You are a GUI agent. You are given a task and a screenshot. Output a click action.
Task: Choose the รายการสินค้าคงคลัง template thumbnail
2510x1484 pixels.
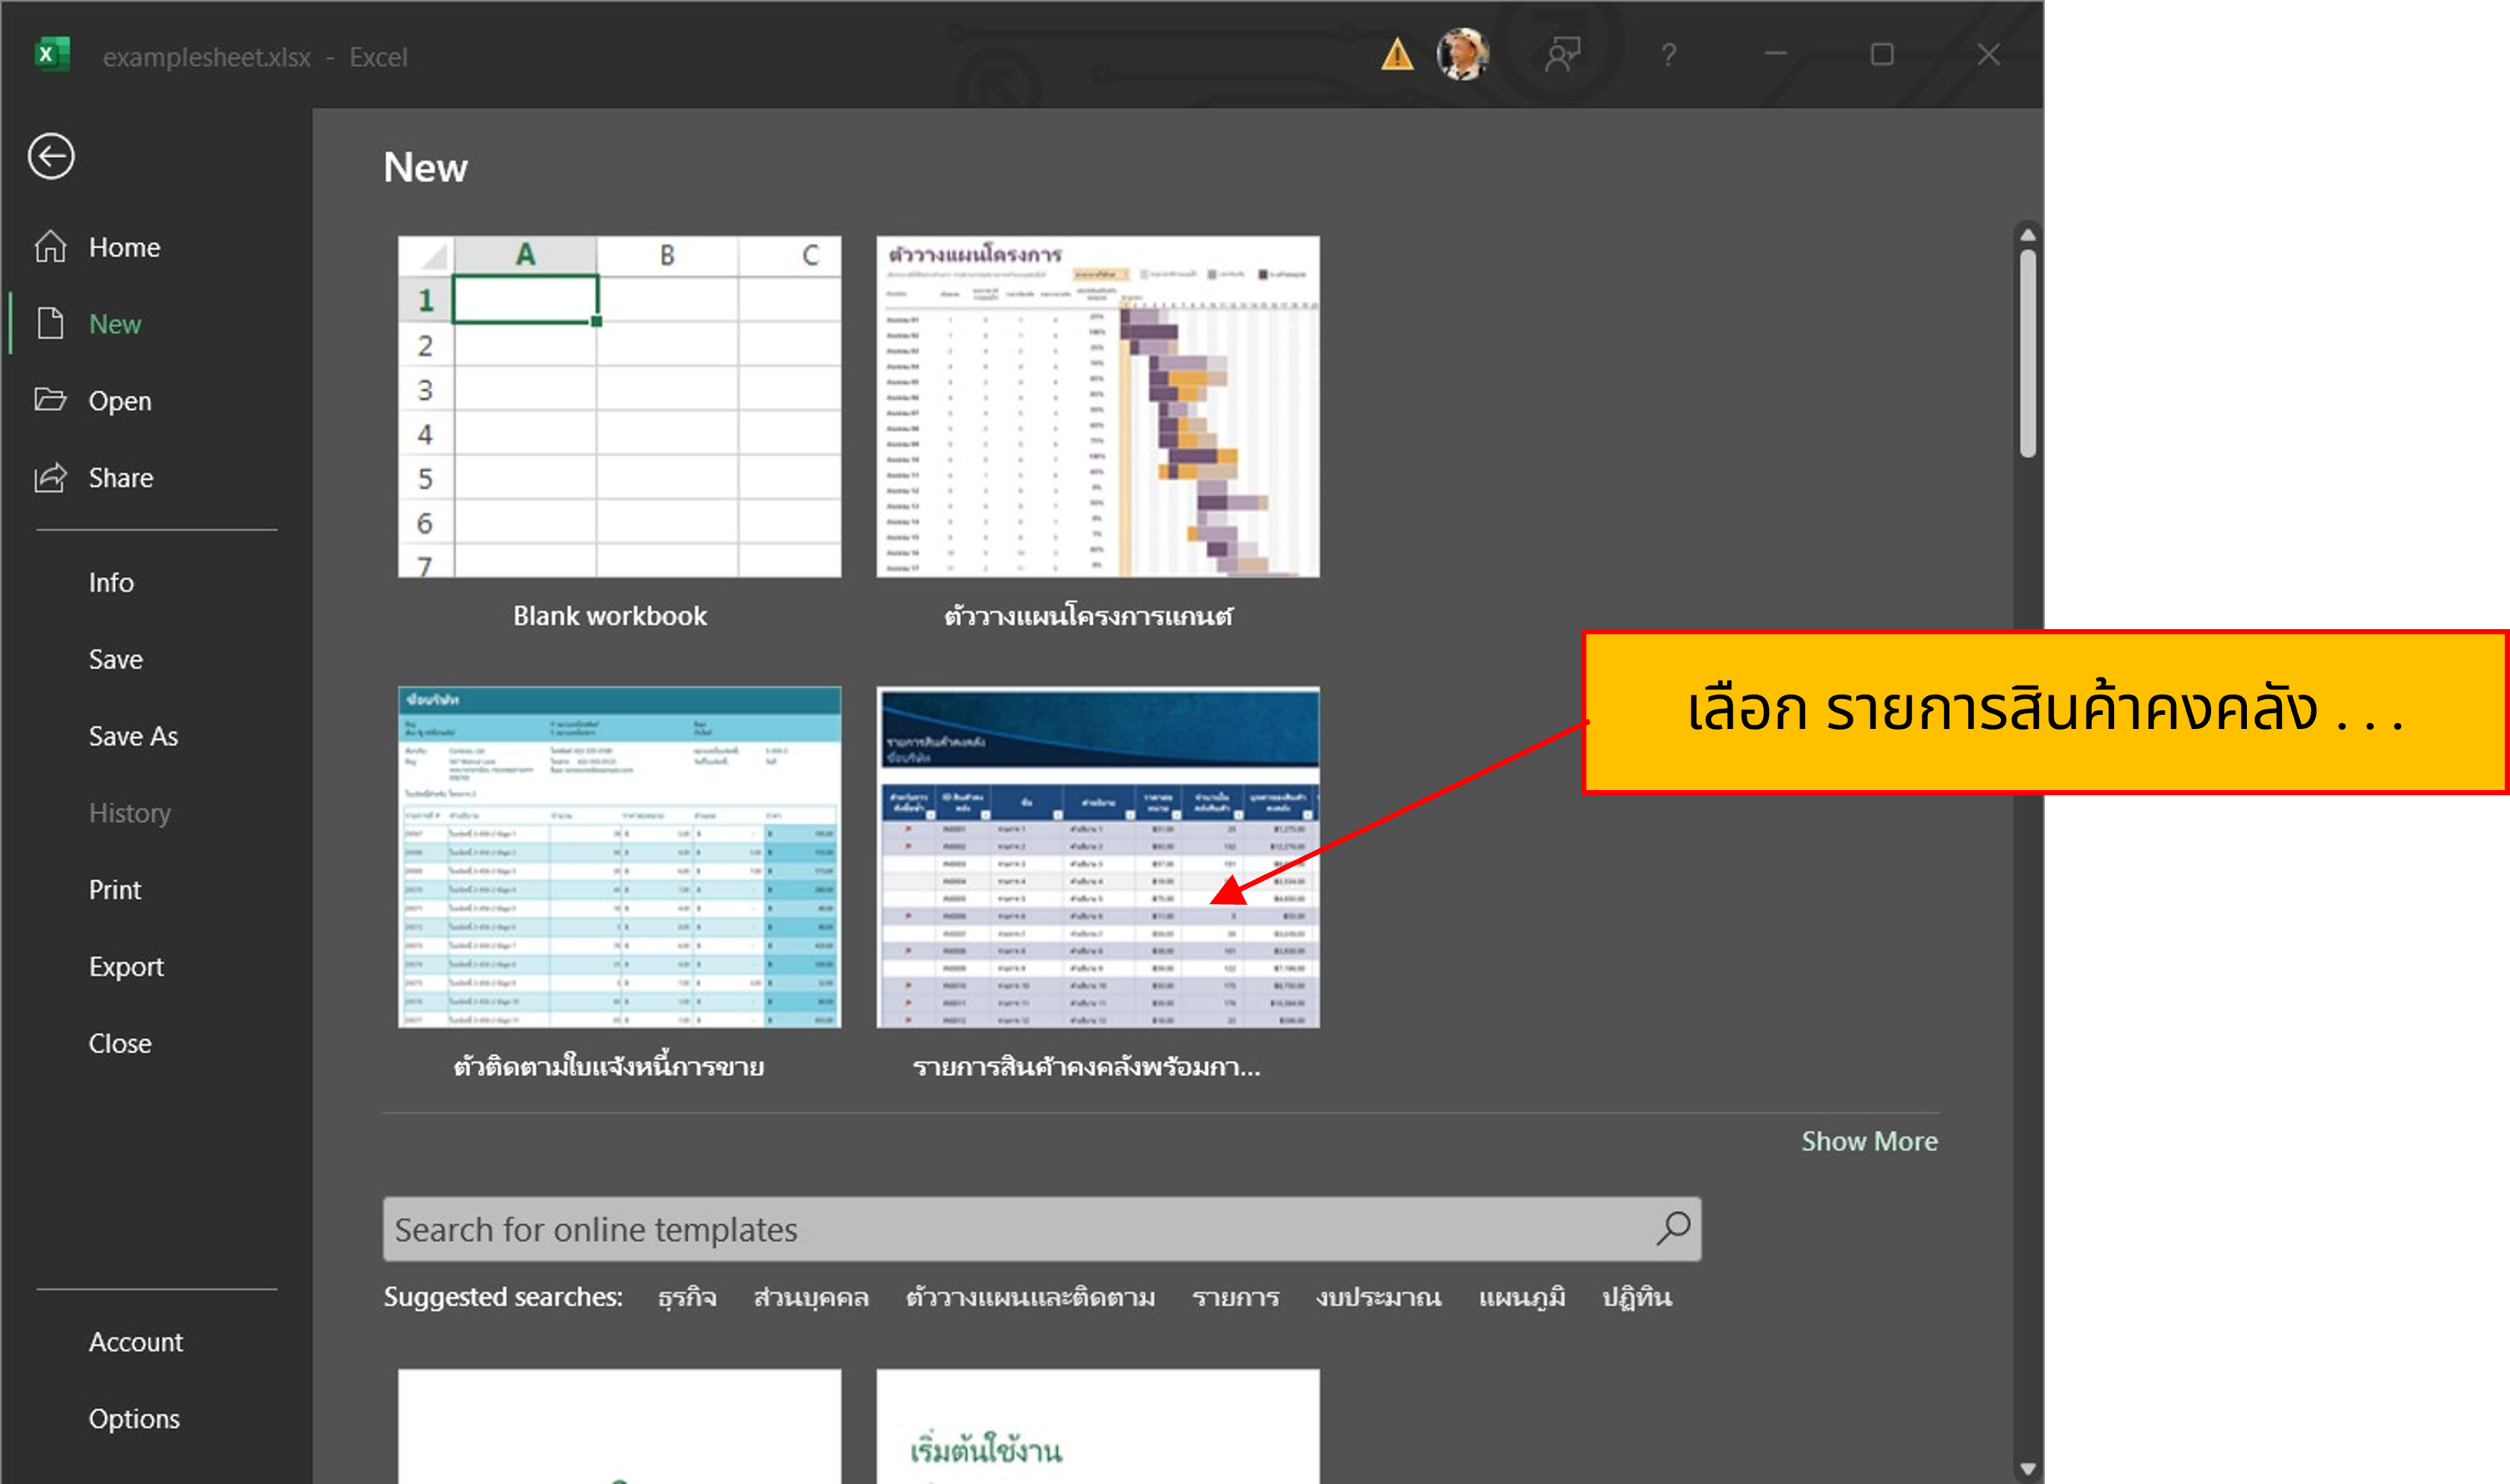tap(1098, 857)
